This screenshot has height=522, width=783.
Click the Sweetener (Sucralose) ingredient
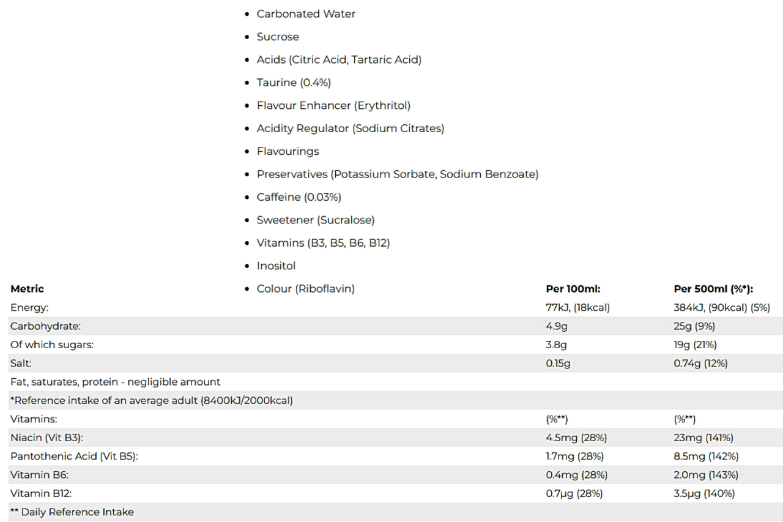click(x=316, y=220)
